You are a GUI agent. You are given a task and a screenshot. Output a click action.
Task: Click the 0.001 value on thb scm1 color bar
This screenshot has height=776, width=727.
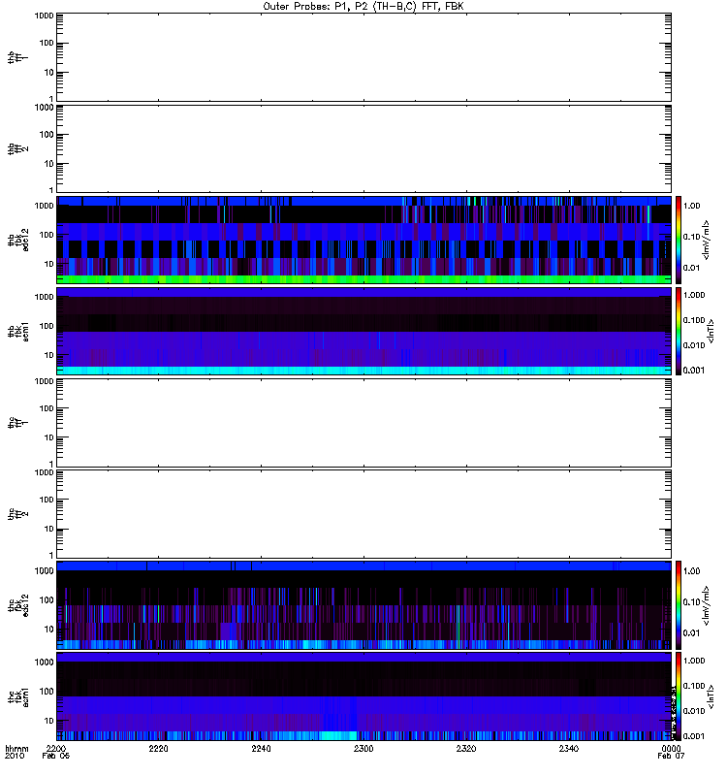694,371
